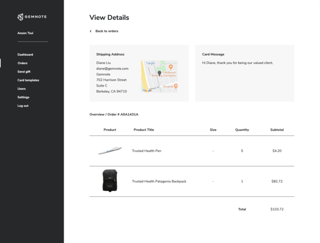Select Orders in the sidebar
This screenshot has width=320, height=243.
pyautogui.click(x=22, y=63)
